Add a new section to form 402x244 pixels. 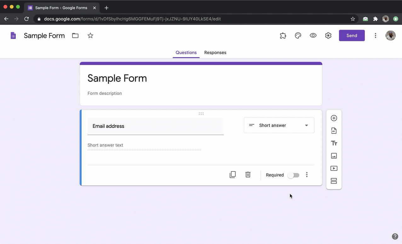[334, 181]
